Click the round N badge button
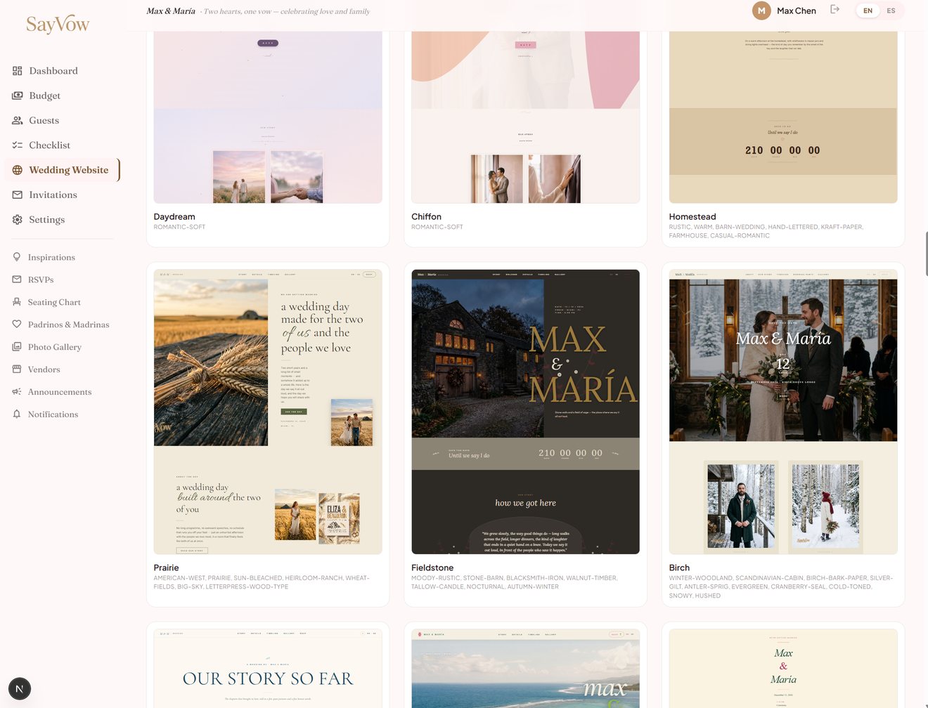Viewport: 928px width, 708px height. click(20, 689)
